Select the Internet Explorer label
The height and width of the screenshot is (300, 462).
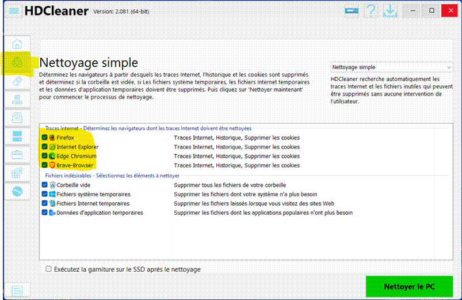(78, 147)
